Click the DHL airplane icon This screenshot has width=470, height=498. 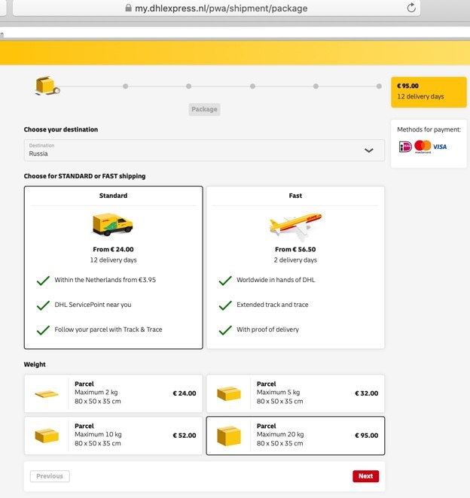click(295, 226)
